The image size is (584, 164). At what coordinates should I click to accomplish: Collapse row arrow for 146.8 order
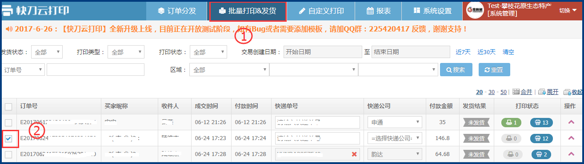pyautogui.click(x=571, y=138)
